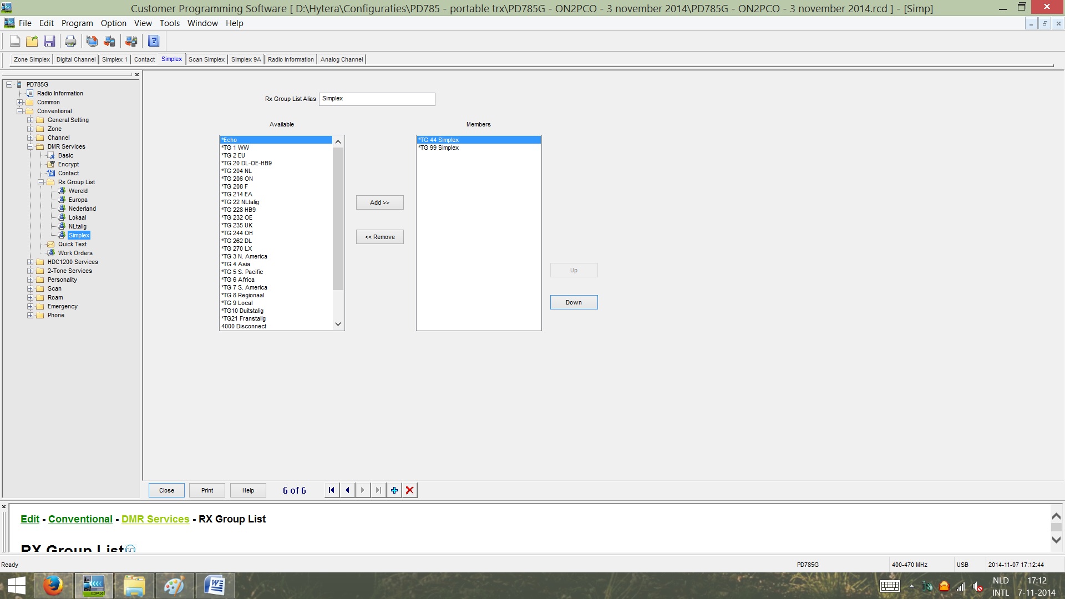The width and height of the screenshot is (1065, 599).
Task: Click the Print toolbar icon
Action: coord(70,41)
